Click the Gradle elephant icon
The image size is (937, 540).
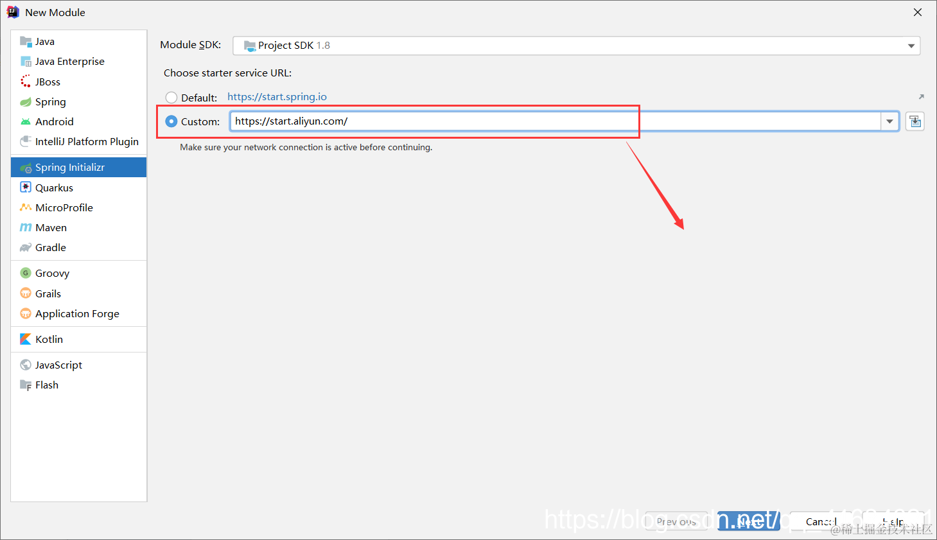tap(26, 247)
